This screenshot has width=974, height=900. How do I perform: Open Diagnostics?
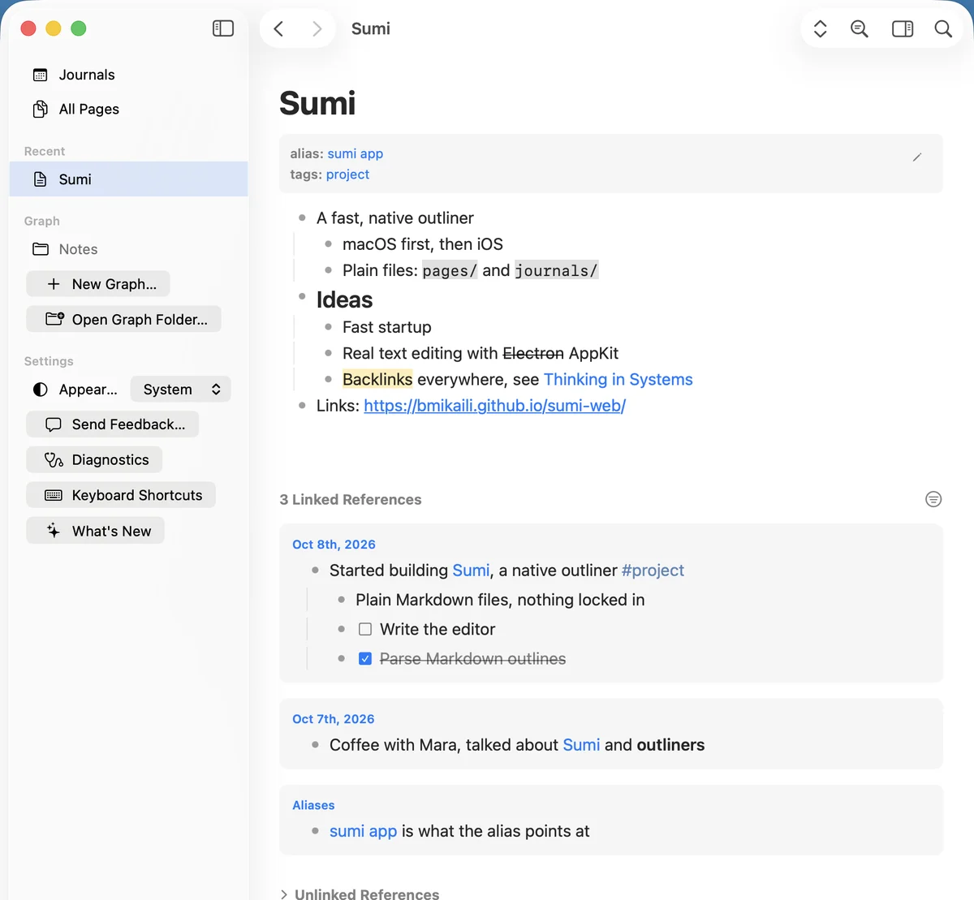click(94, 460)
